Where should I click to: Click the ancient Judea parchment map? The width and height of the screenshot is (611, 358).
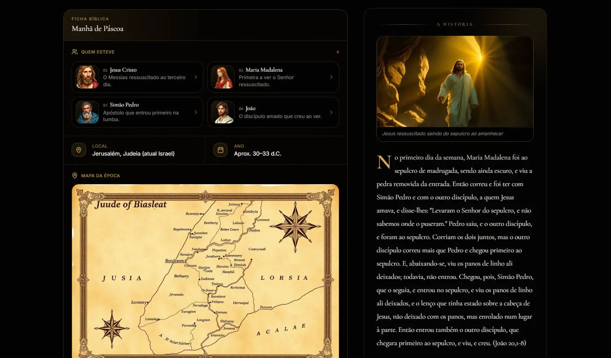pos(205,270)
